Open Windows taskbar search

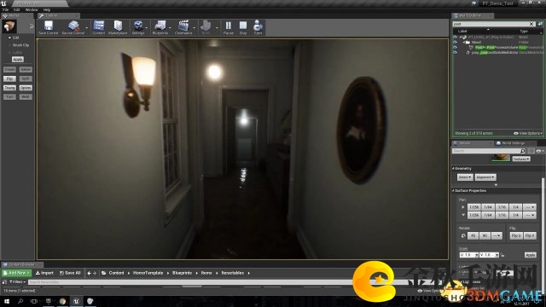pos(20,301)
